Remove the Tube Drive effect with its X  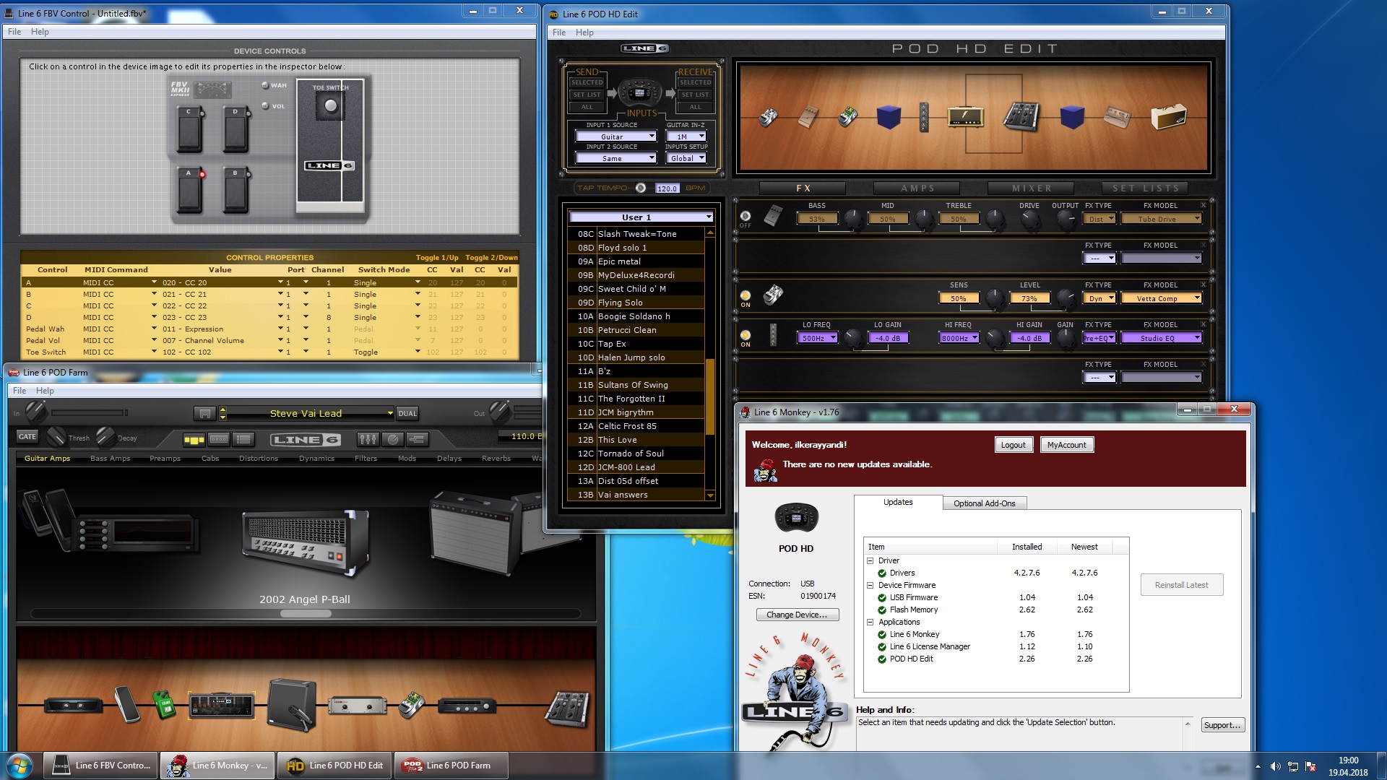point(1204,205)
